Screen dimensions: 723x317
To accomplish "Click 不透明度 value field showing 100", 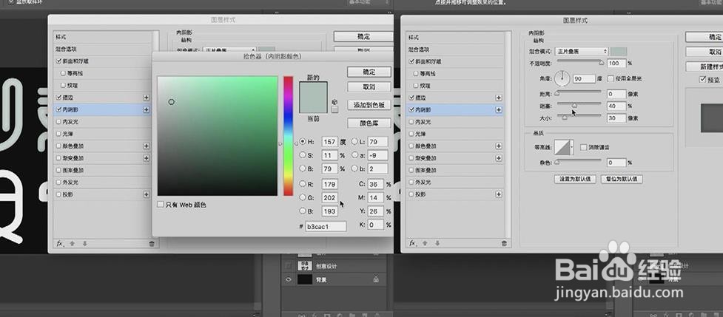I will pyautogui.click(x=616, y=63).
